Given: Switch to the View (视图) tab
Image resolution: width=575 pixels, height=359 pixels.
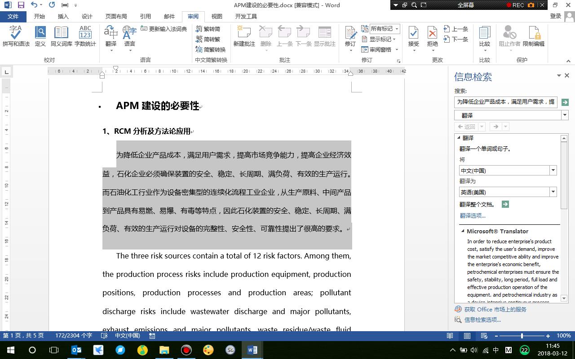Looking at the screenshot, I should 217,17.
